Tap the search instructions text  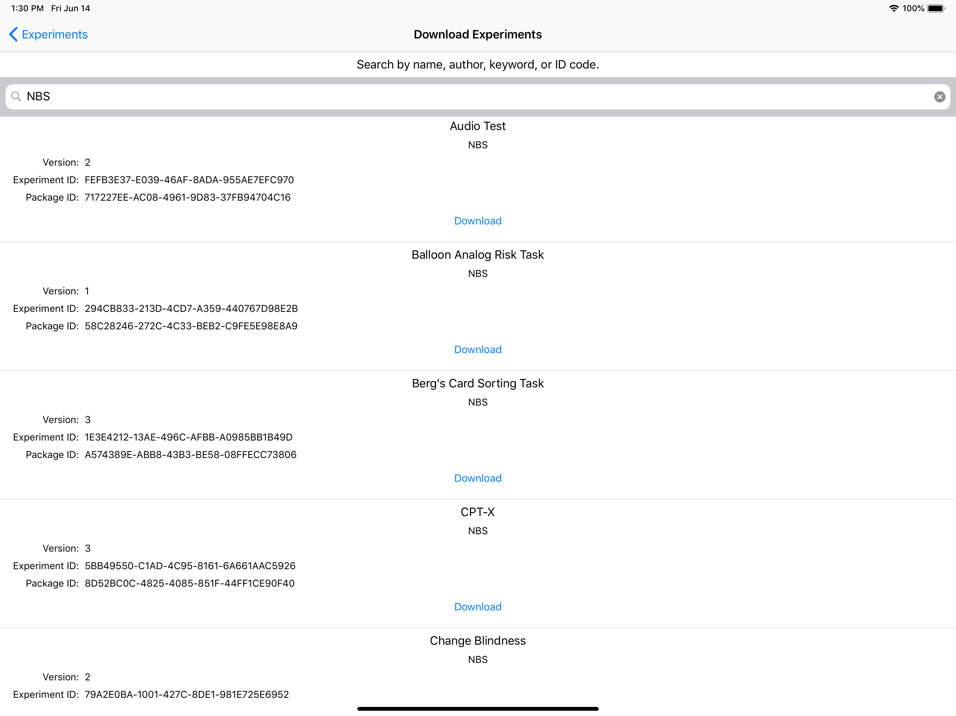coord(478,65)
